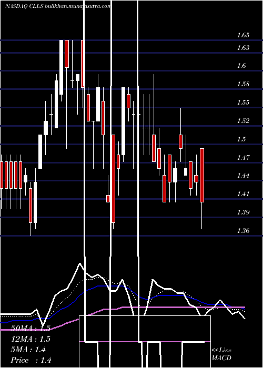Viewport: 263px width, 368px height.
Task: Click the NASDAQ CLLS chart title text
Action: coord(58,6)
